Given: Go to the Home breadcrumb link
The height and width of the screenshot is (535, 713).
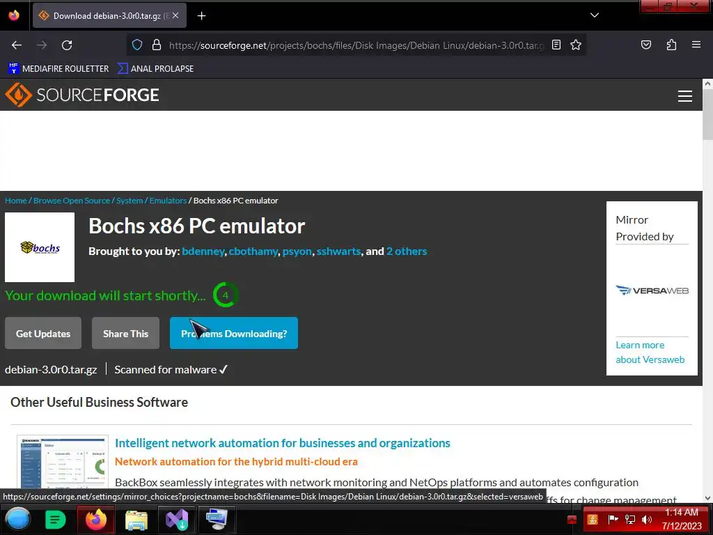Looking at the screenshot, I should (x=16, y=201).
